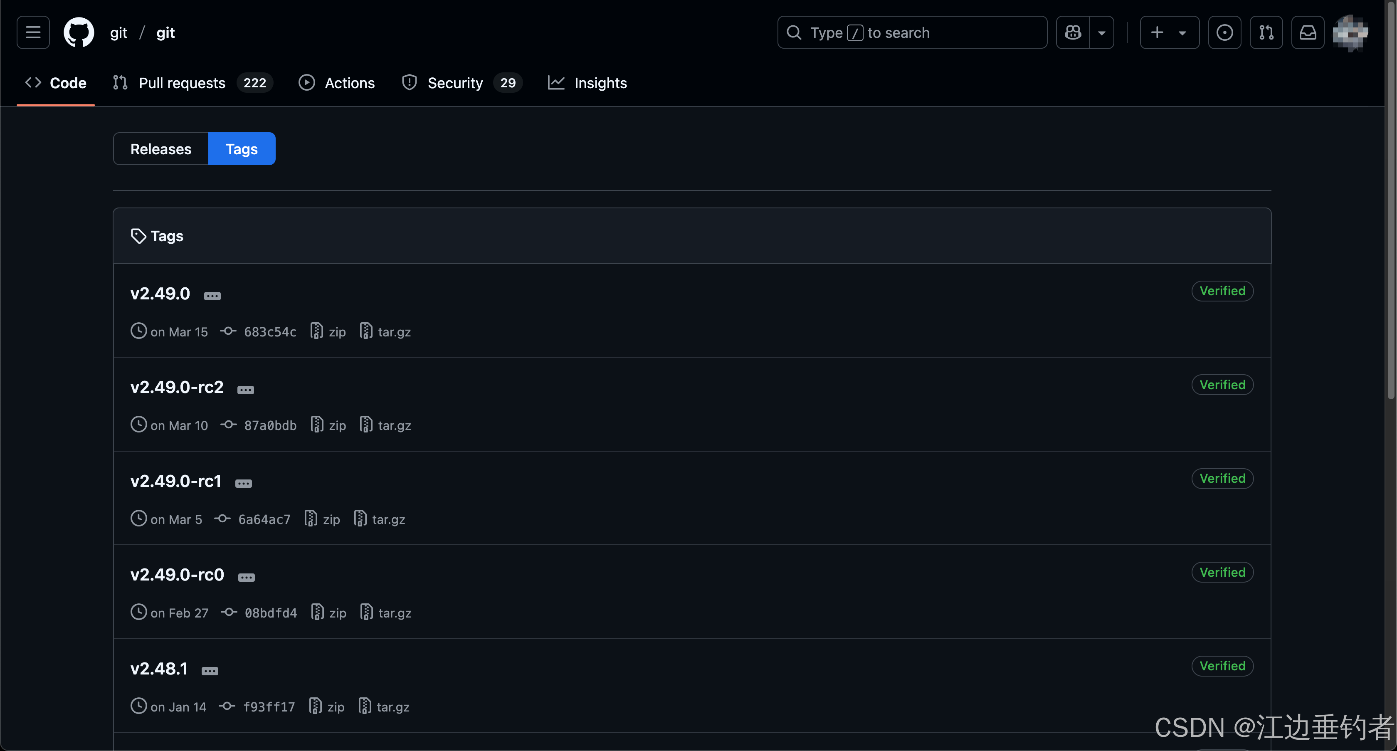Go to the GitHub homepage logo
Image resolution: width=1397 pixels, height=751 pixels.
click(79, 32)
